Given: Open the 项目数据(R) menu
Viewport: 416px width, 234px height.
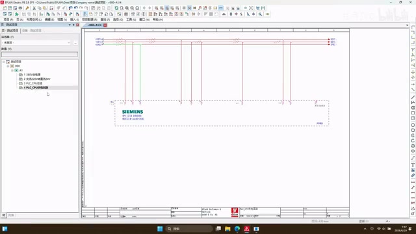Looking at the screenshot, I should point(90,19).
